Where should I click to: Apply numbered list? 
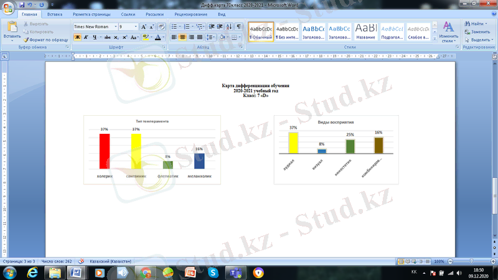point(187,27)
